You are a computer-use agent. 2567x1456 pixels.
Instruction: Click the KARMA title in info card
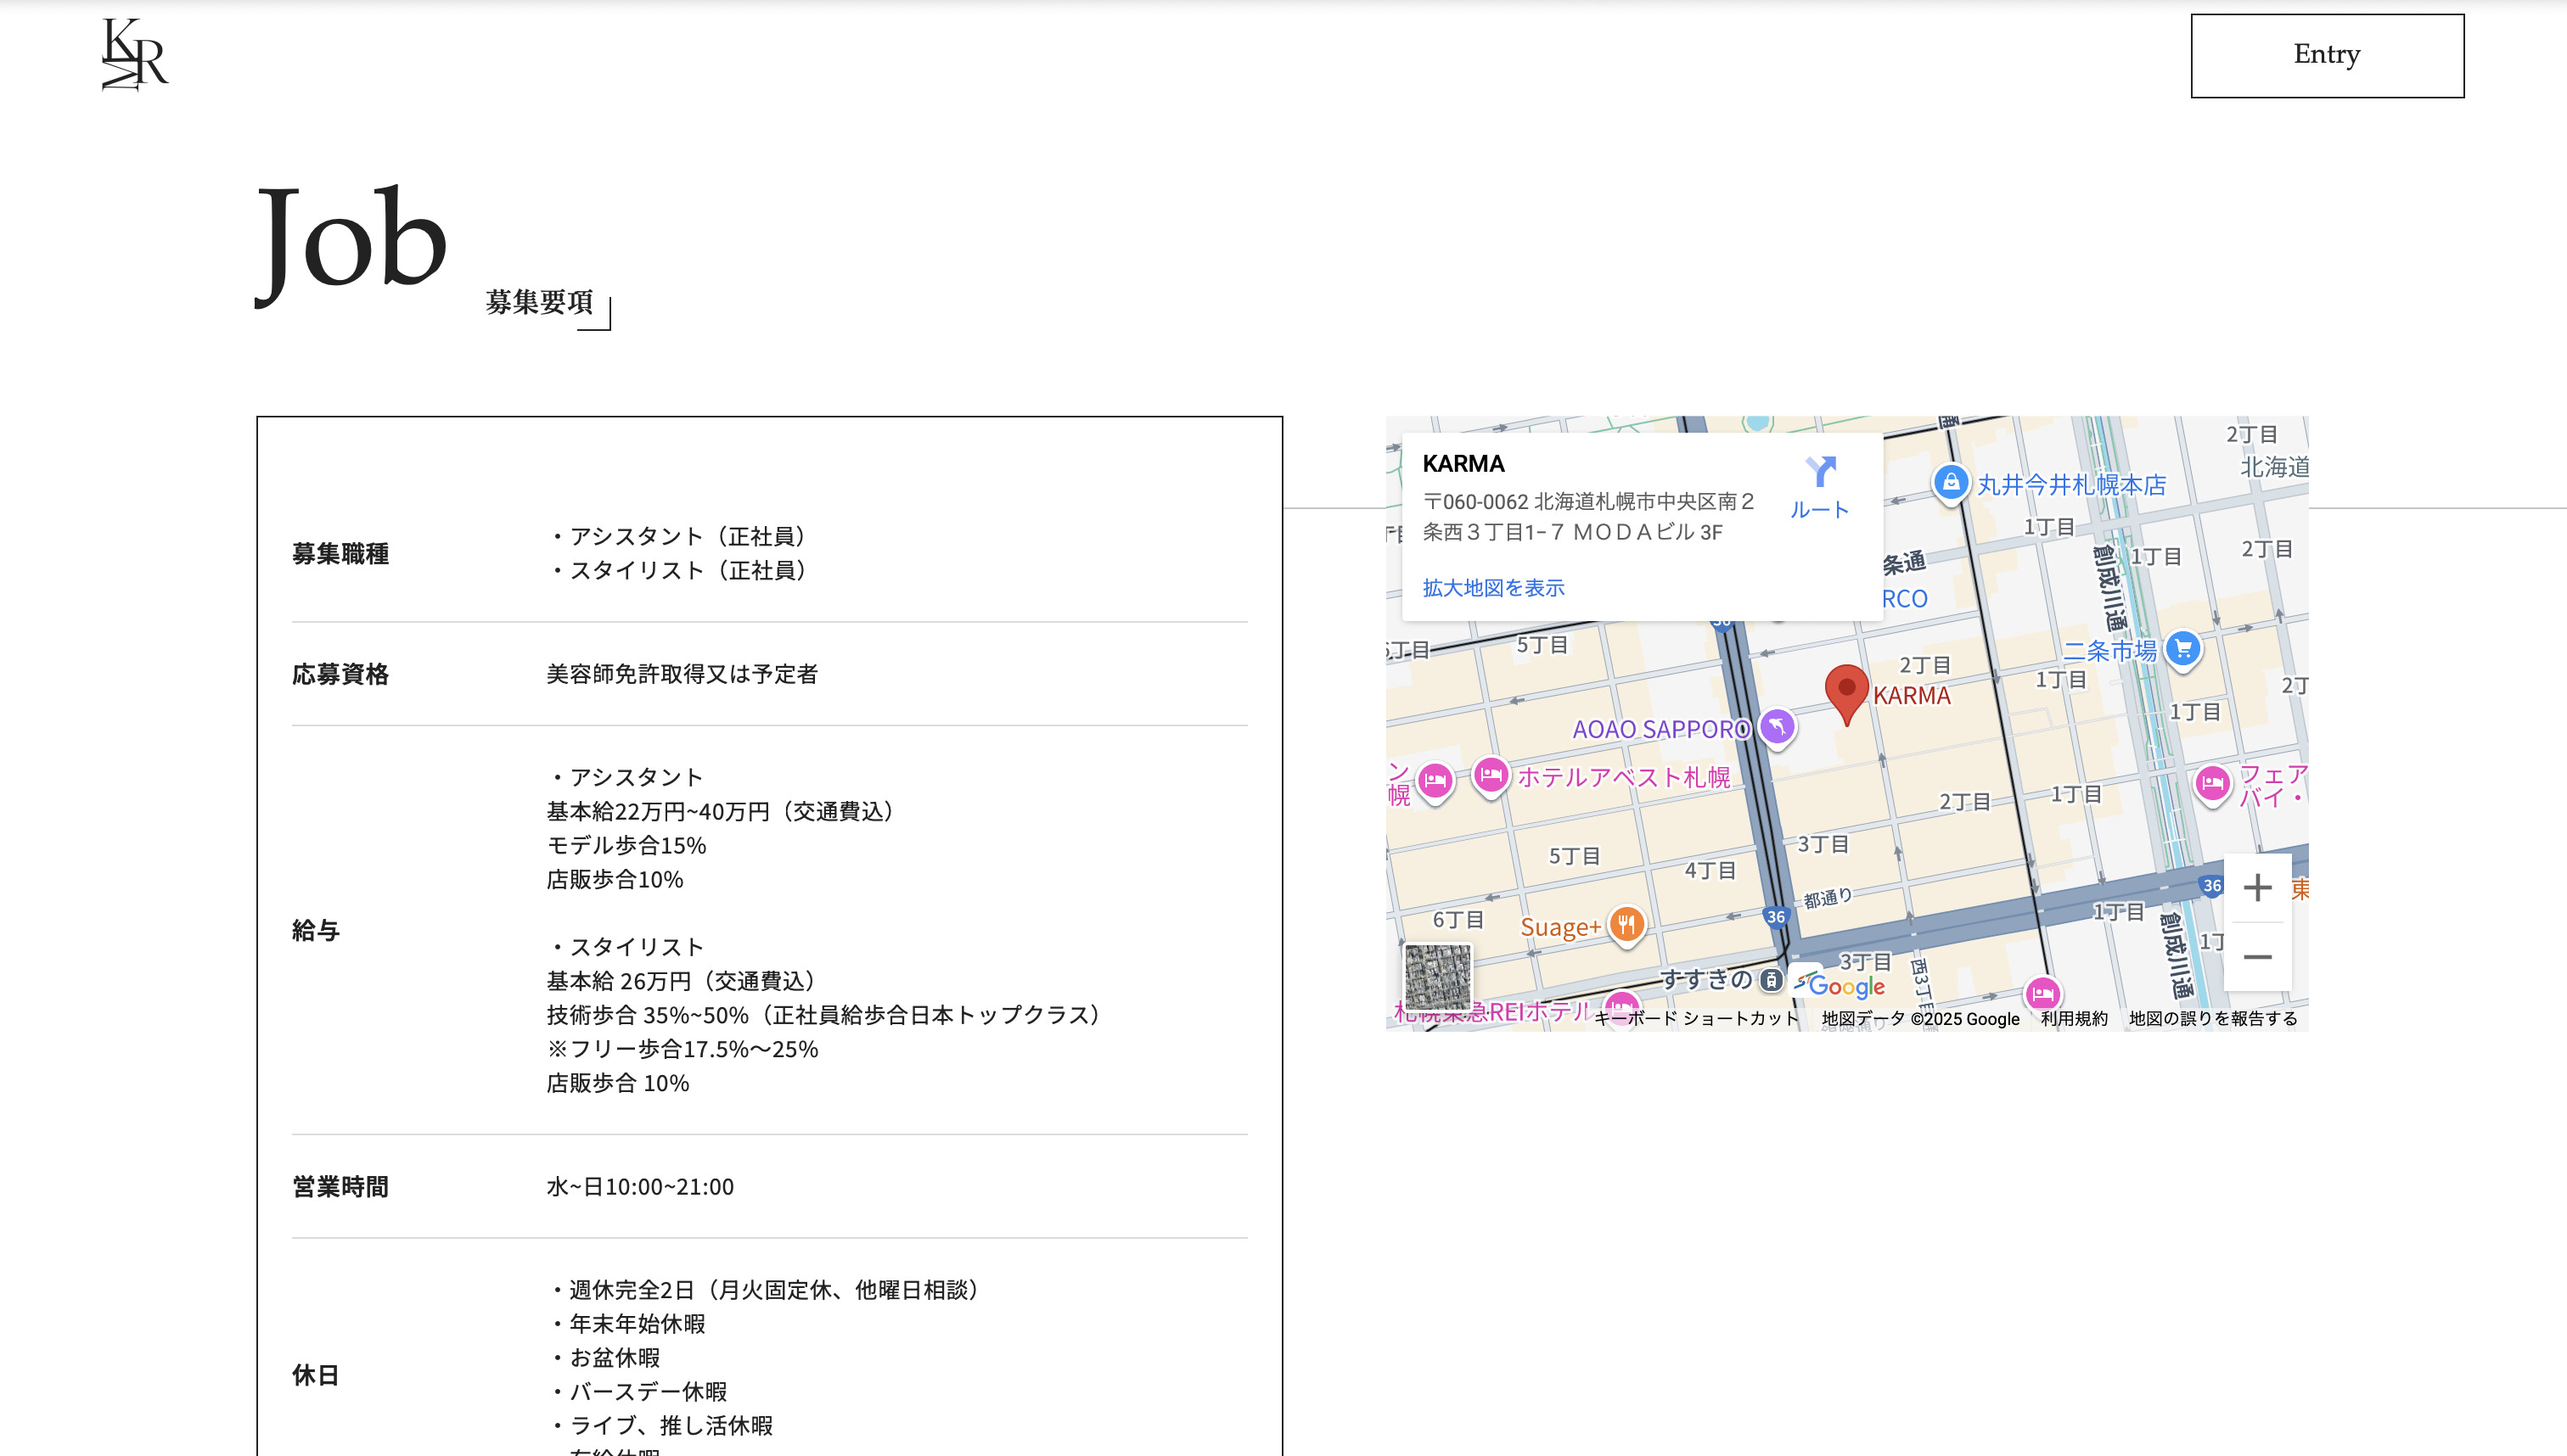point(1463,464)
